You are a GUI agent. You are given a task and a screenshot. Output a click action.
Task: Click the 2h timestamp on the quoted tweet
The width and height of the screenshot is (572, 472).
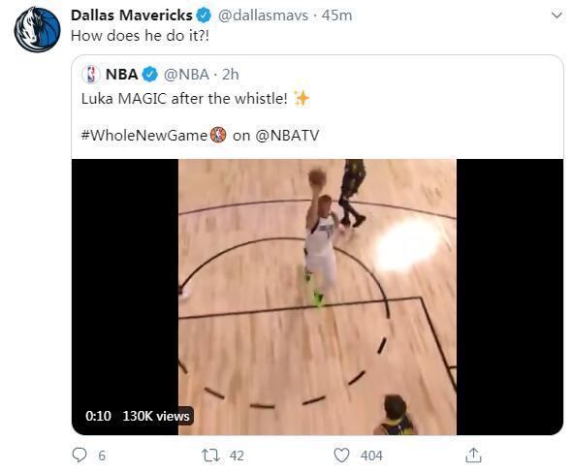tap(231, 75)
